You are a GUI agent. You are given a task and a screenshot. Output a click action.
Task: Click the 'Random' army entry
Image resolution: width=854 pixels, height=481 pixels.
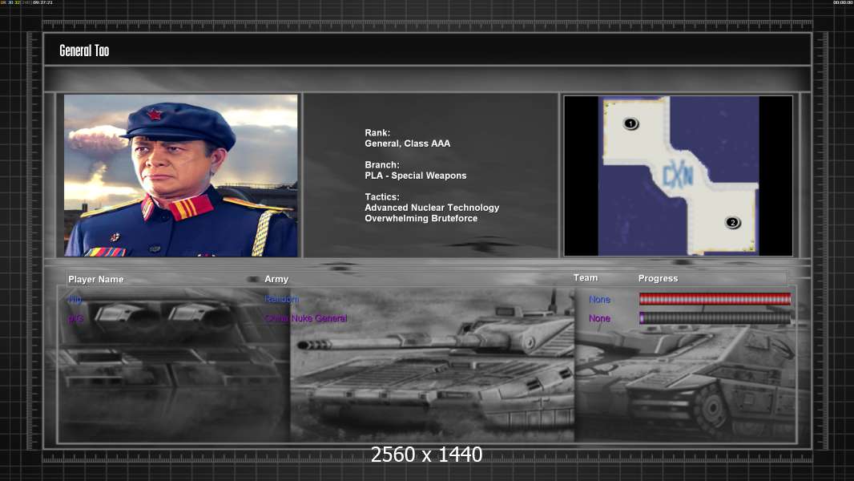(281, 299)
